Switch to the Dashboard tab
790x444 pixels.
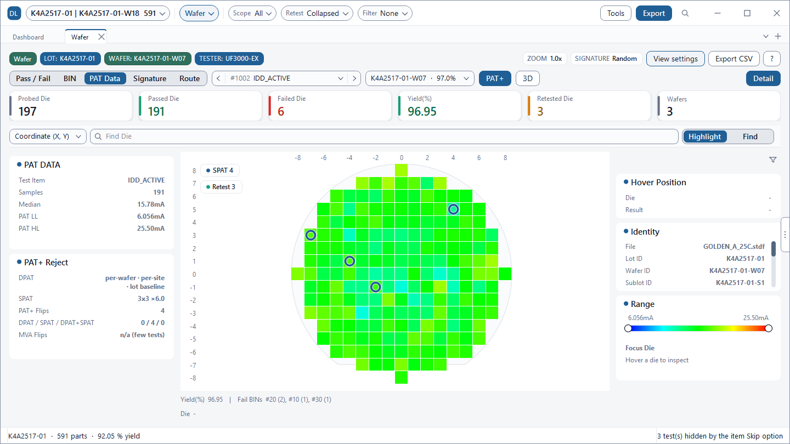pos(29,37)
